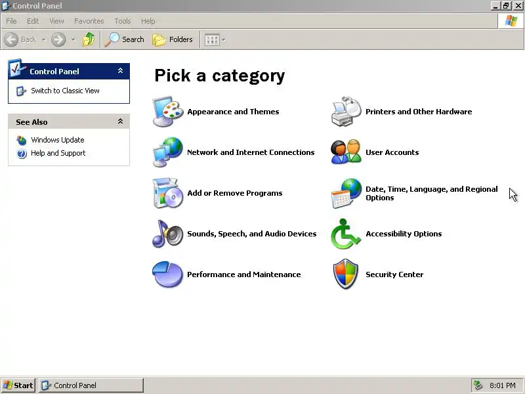Click the Control Panel taskbar button
Image resolution: width=525 pixels, height=394 pixels.
[x=91, y=385]
